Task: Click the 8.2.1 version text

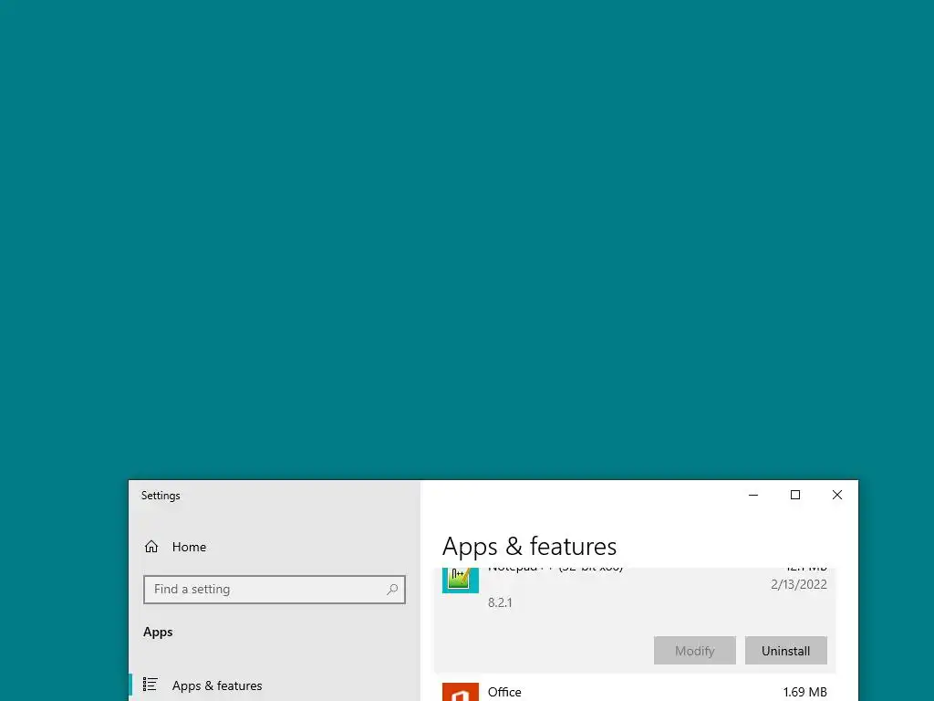Action: point(500,602)
